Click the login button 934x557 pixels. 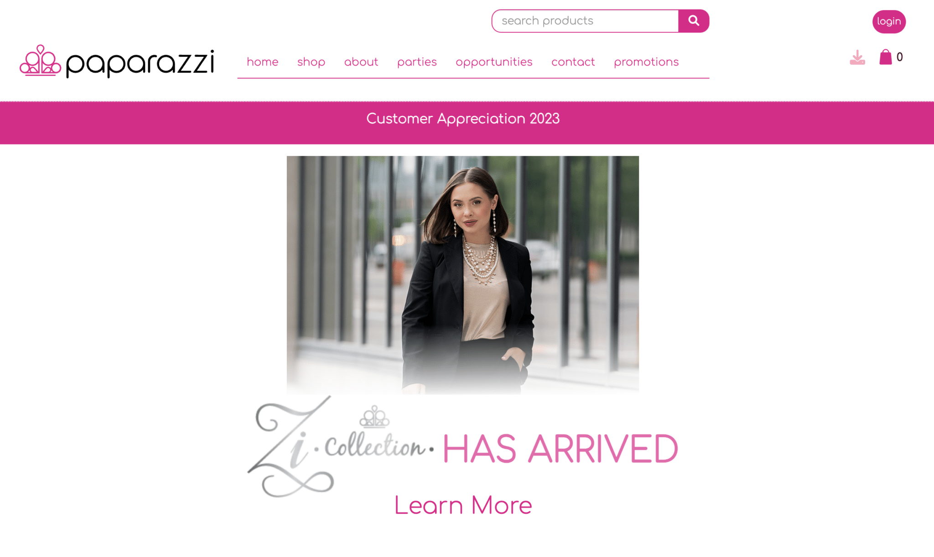point(889,21)
